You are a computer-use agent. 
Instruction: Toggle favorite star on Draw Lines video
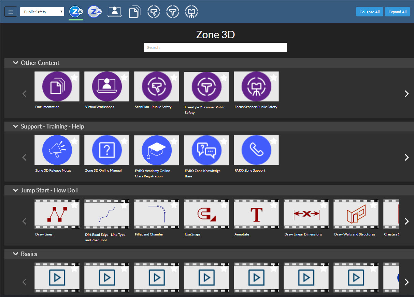(x=74, y=205)
